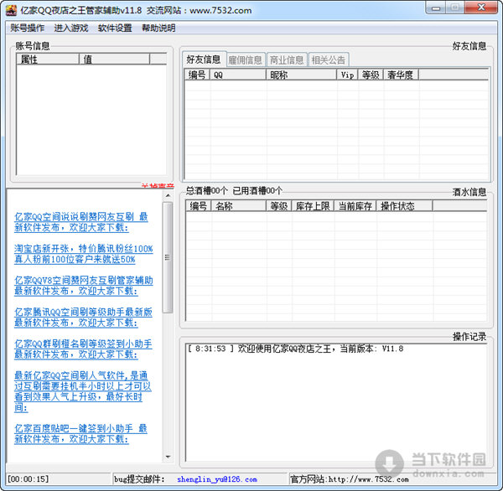Click 名称 header in 酒水信息 table
The width and height of the screenshot is (503, 491).
tap(238, 206)
